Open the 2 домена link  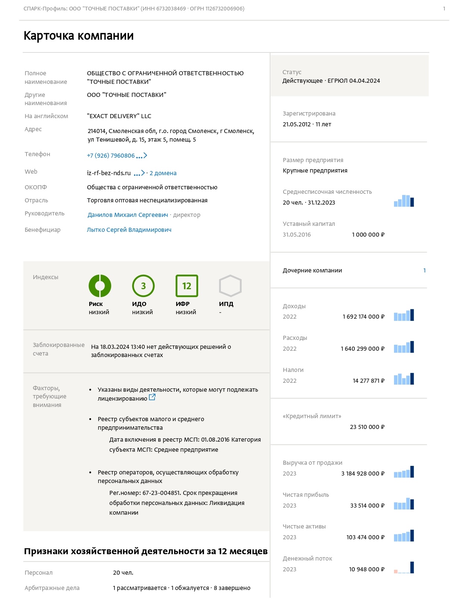(x=163, y=173)
